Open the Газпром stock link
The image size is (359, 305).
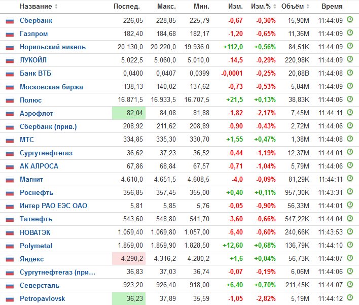33,34
